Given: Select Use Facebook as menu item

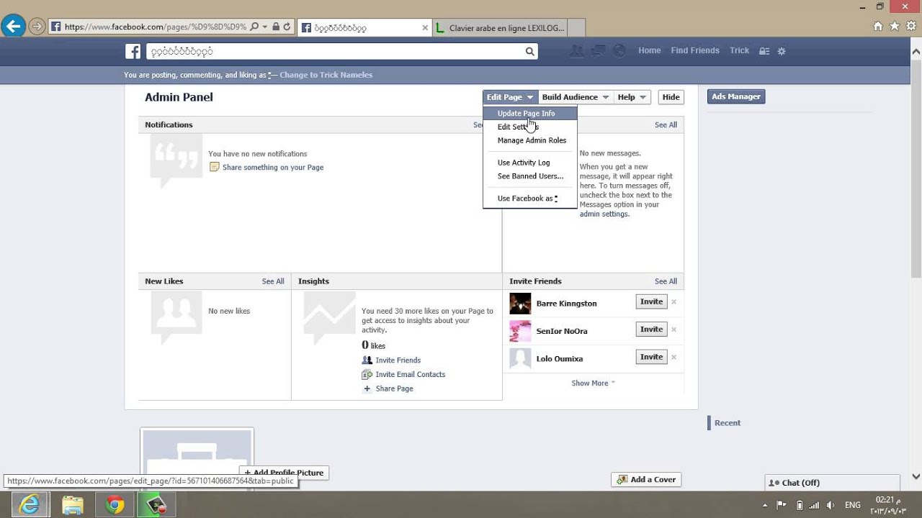Looking at the screenshot, I should (x=530, y=199).
